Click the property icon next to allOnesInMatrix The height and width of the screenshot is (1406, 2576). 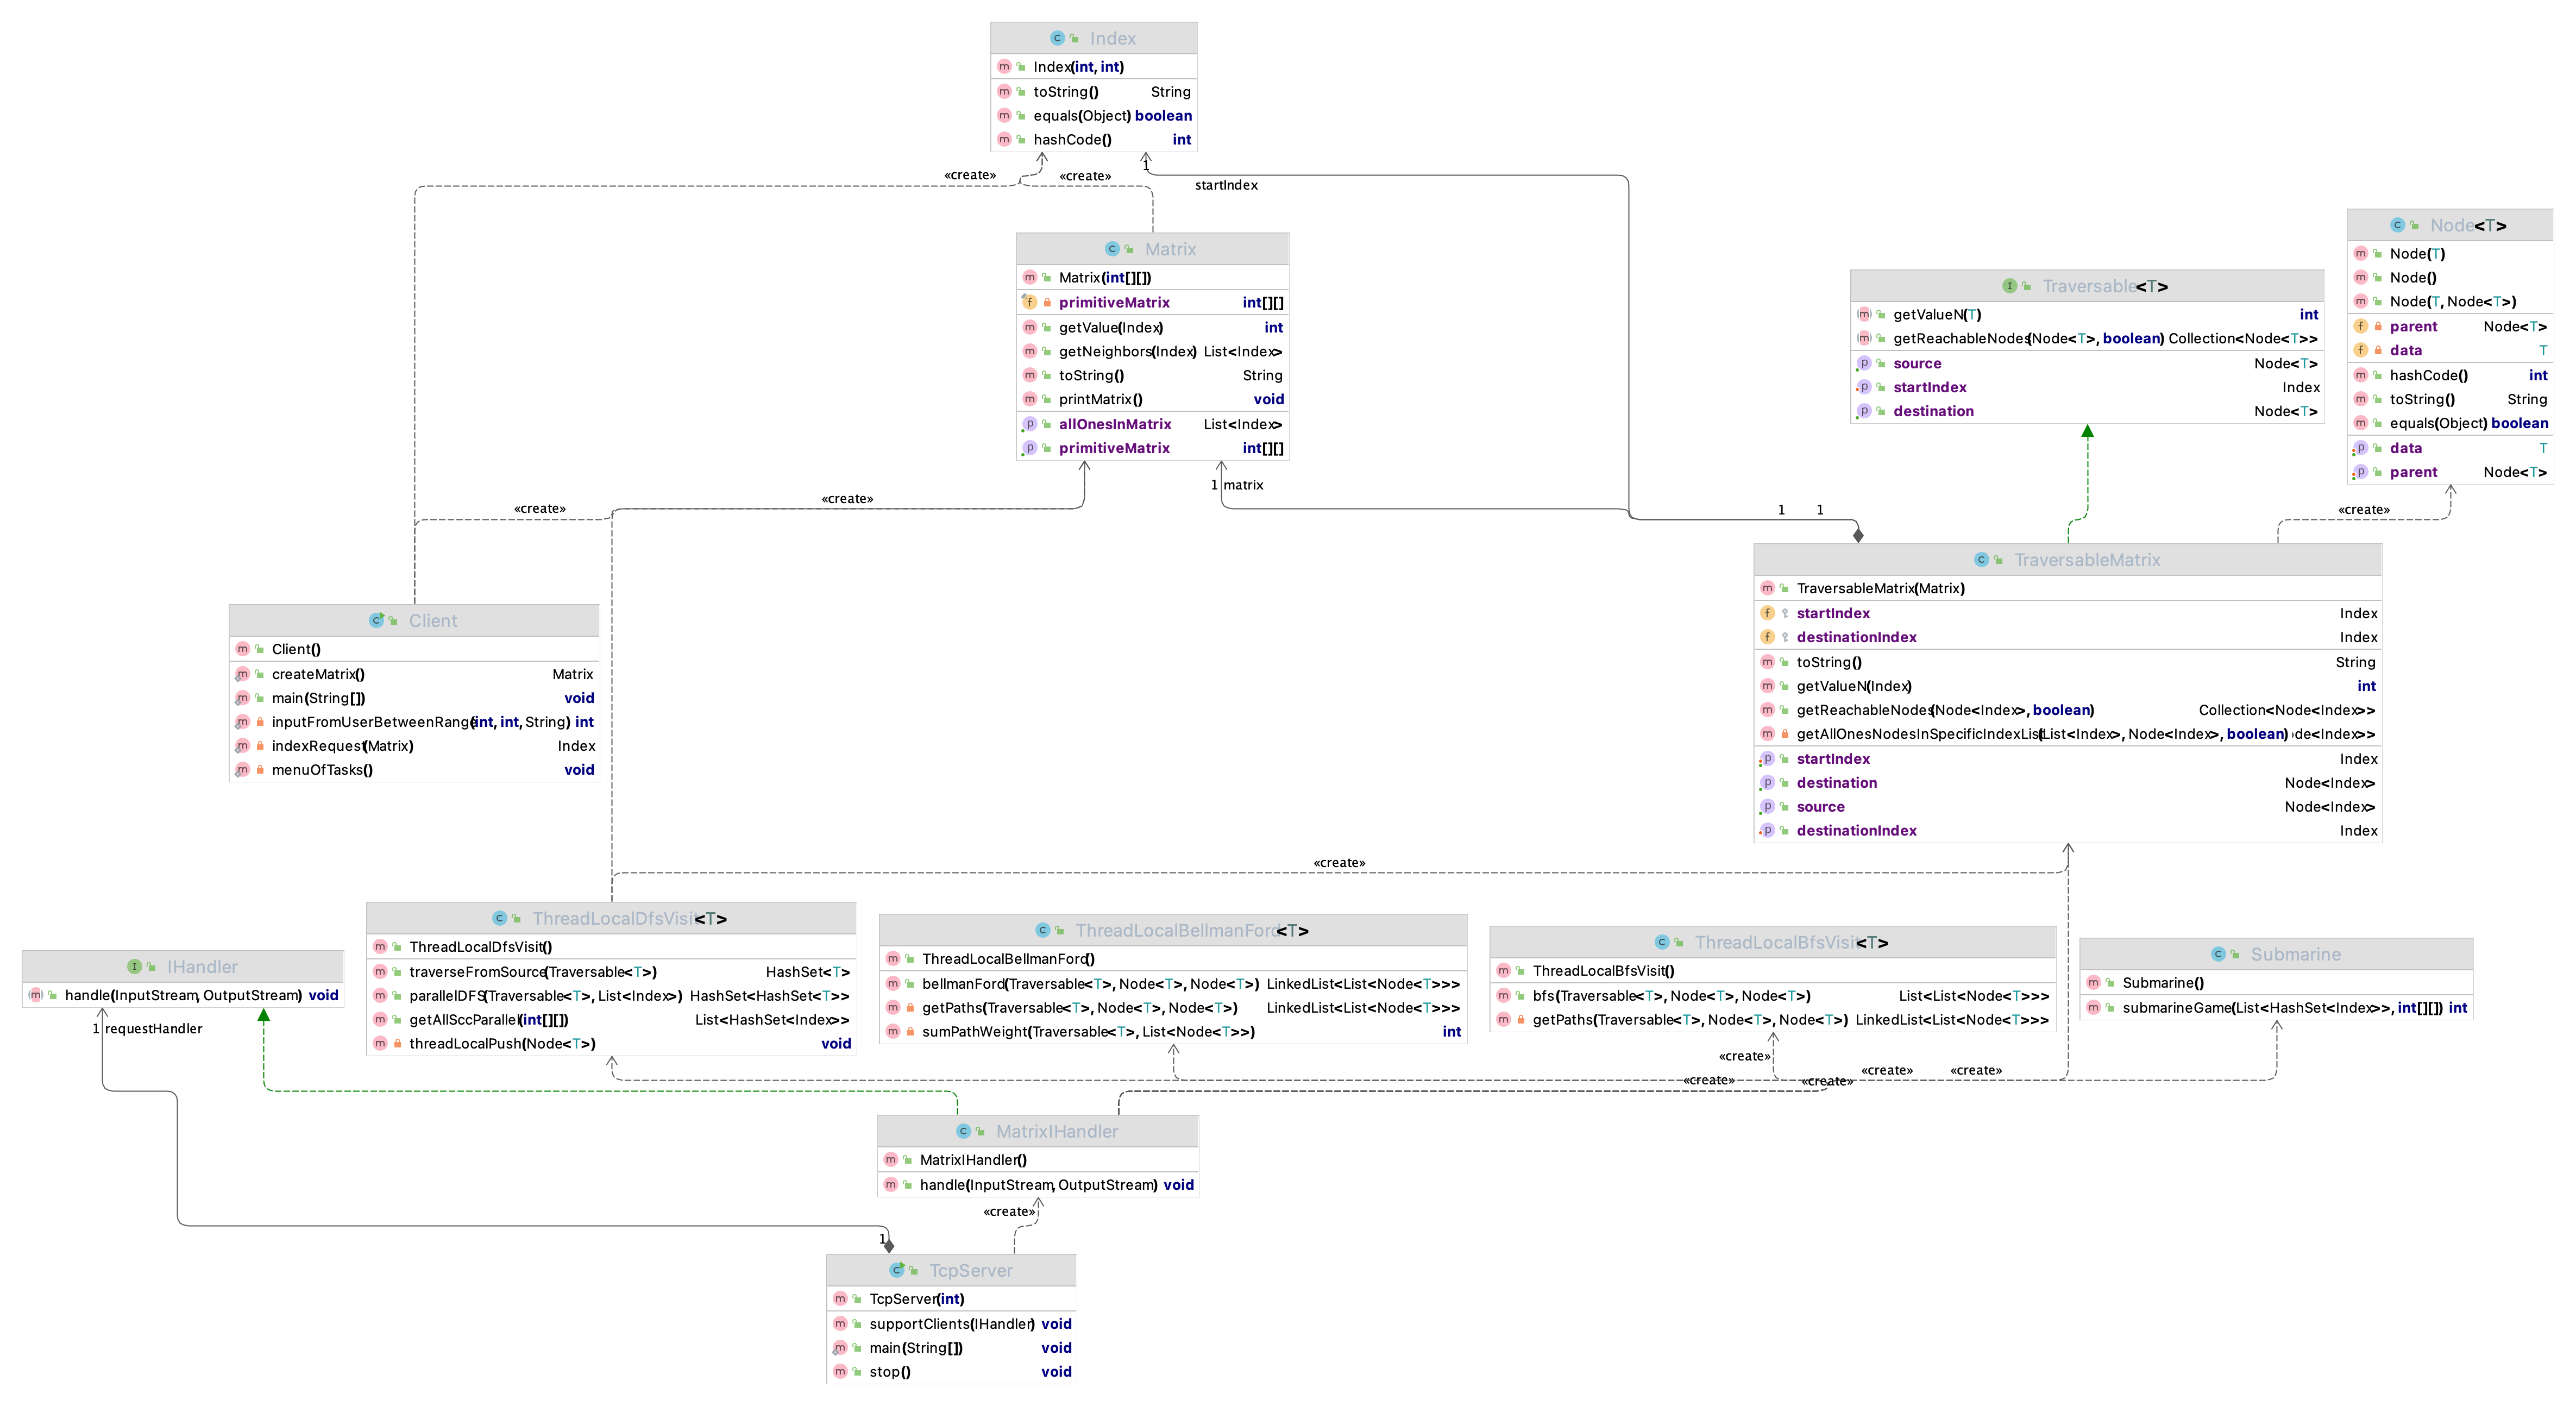point(1030,424)
